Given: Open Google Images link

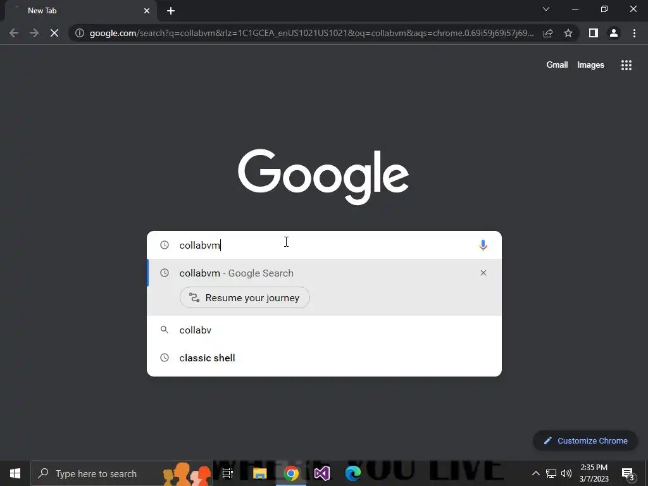Looking at the screenshot, I should 590,65.
